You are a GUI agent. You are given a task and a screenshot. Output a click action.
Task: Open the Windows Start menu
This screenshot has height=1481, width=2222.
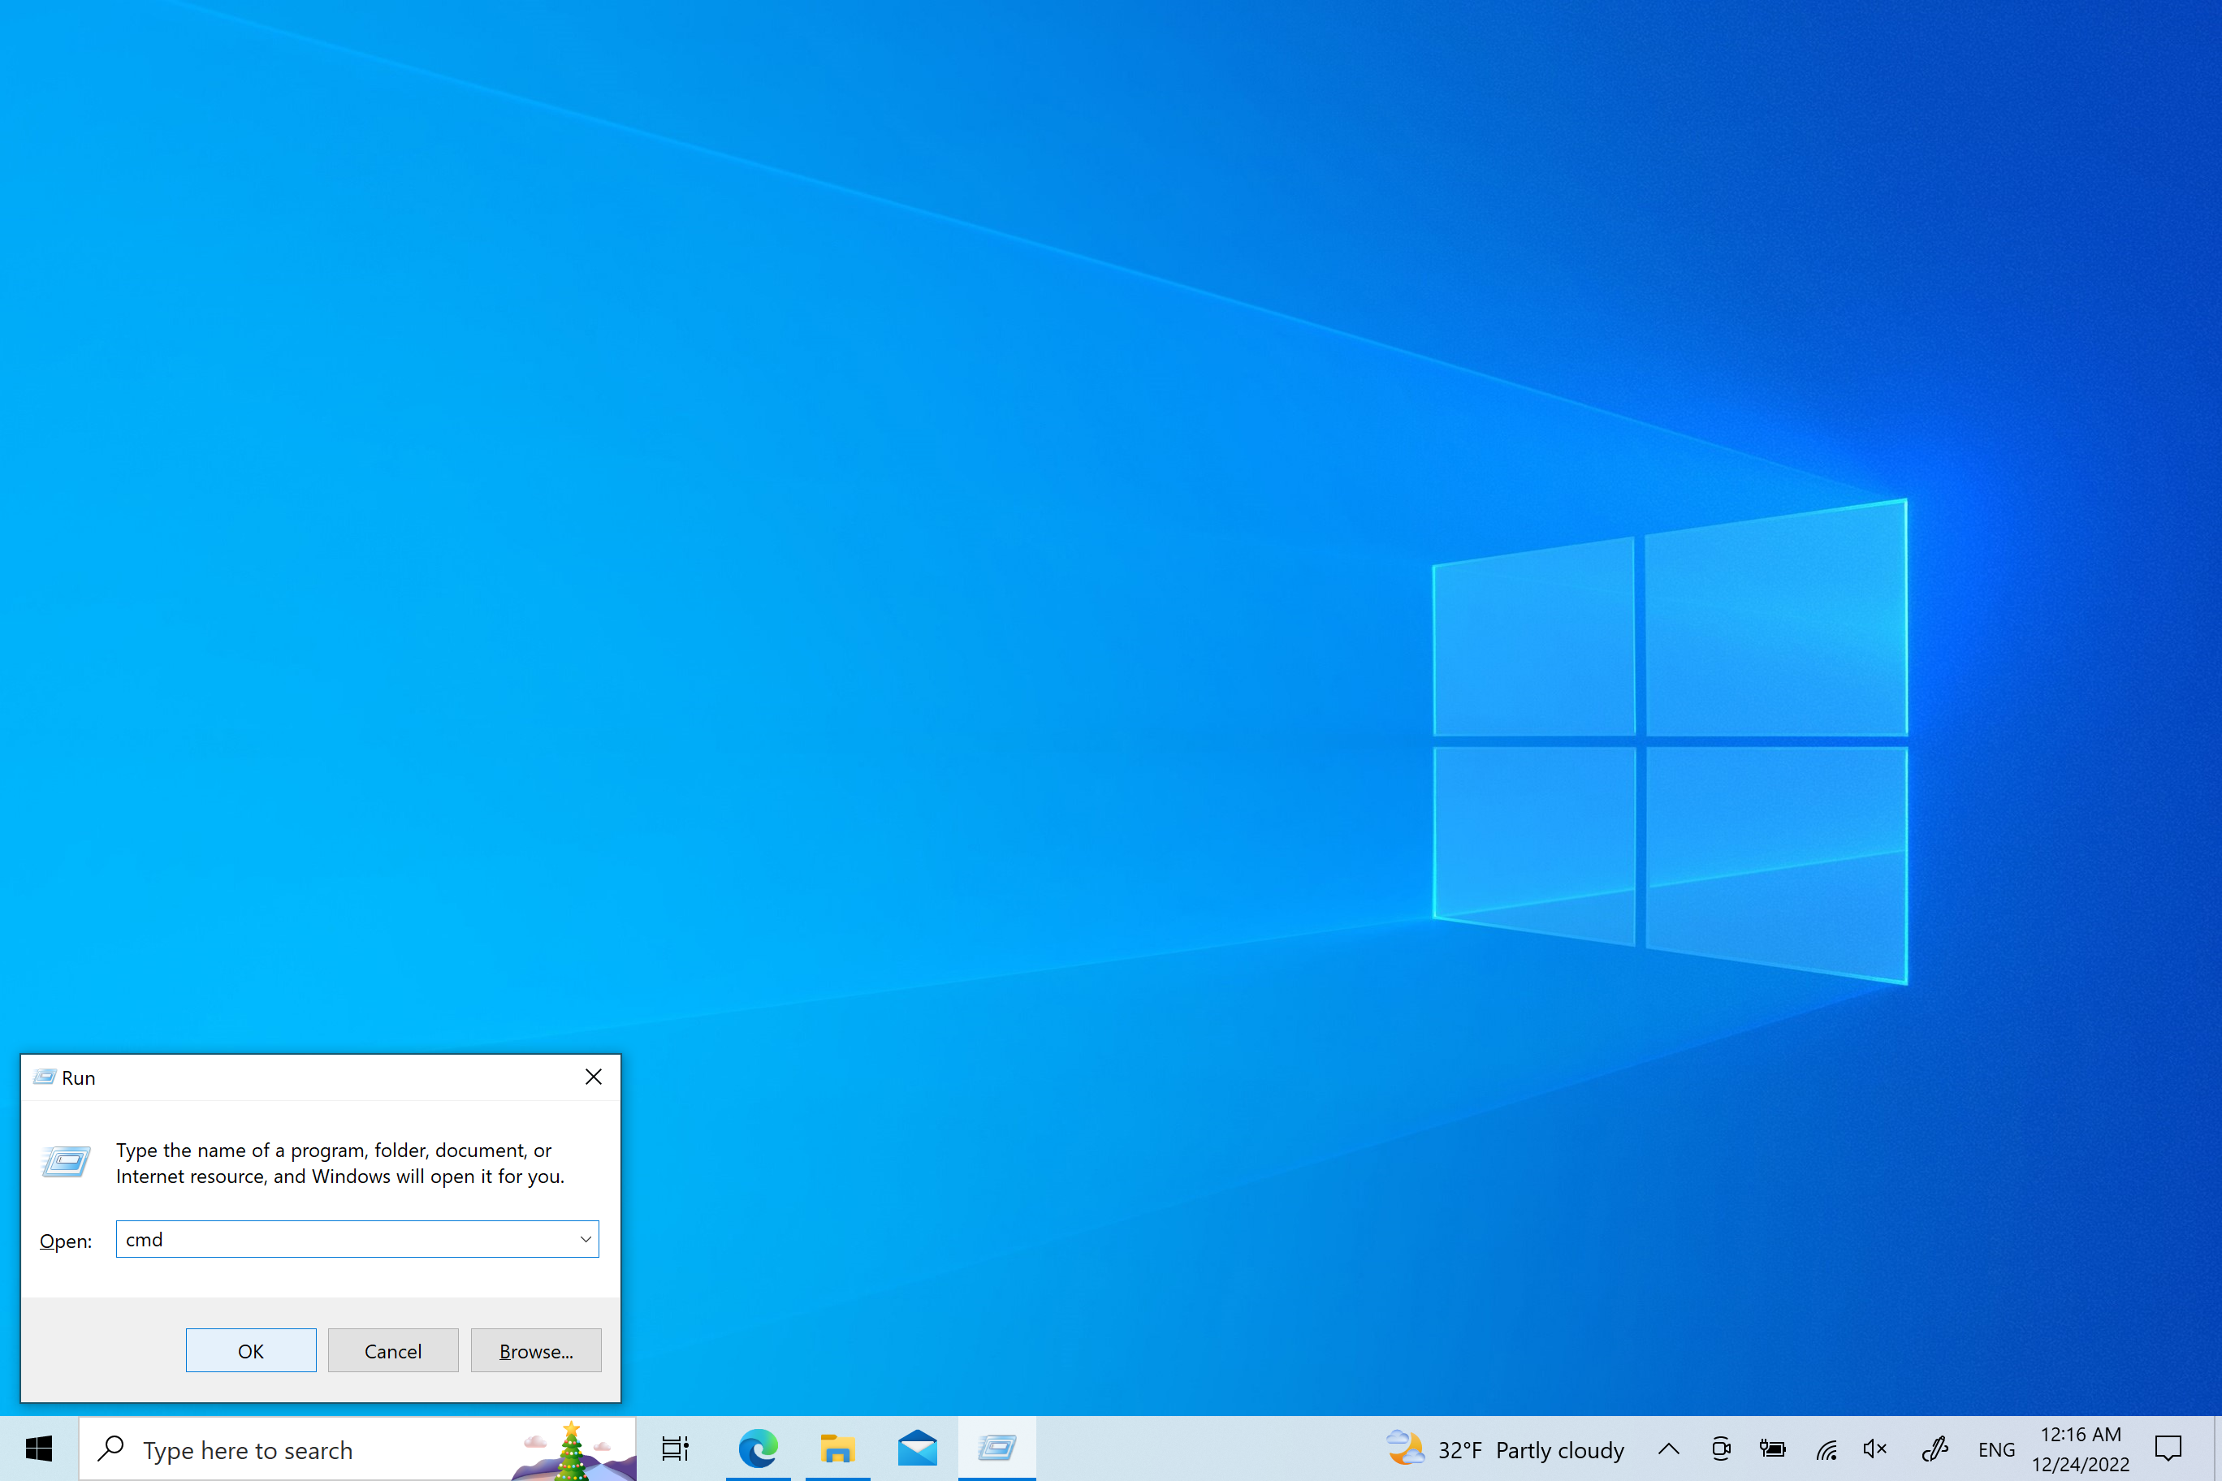point(39,1448)
